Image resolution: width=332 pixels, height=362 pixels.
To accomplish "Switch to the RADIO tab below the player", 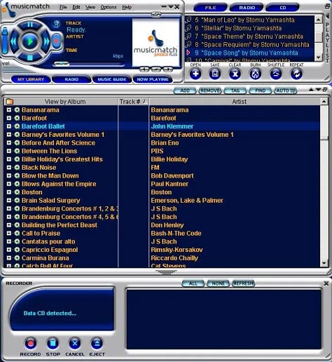I will (71, 79).
